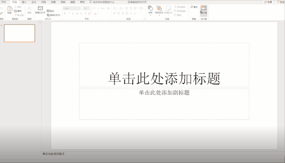285x163 pixels.
Task: Open the font size 24 dropdown
Action: pos(91,8)
